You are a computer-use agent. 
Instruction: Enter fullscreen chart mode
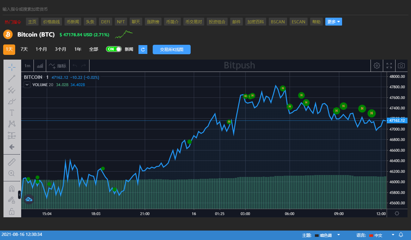pyautogui.click(x=389, y=66)
